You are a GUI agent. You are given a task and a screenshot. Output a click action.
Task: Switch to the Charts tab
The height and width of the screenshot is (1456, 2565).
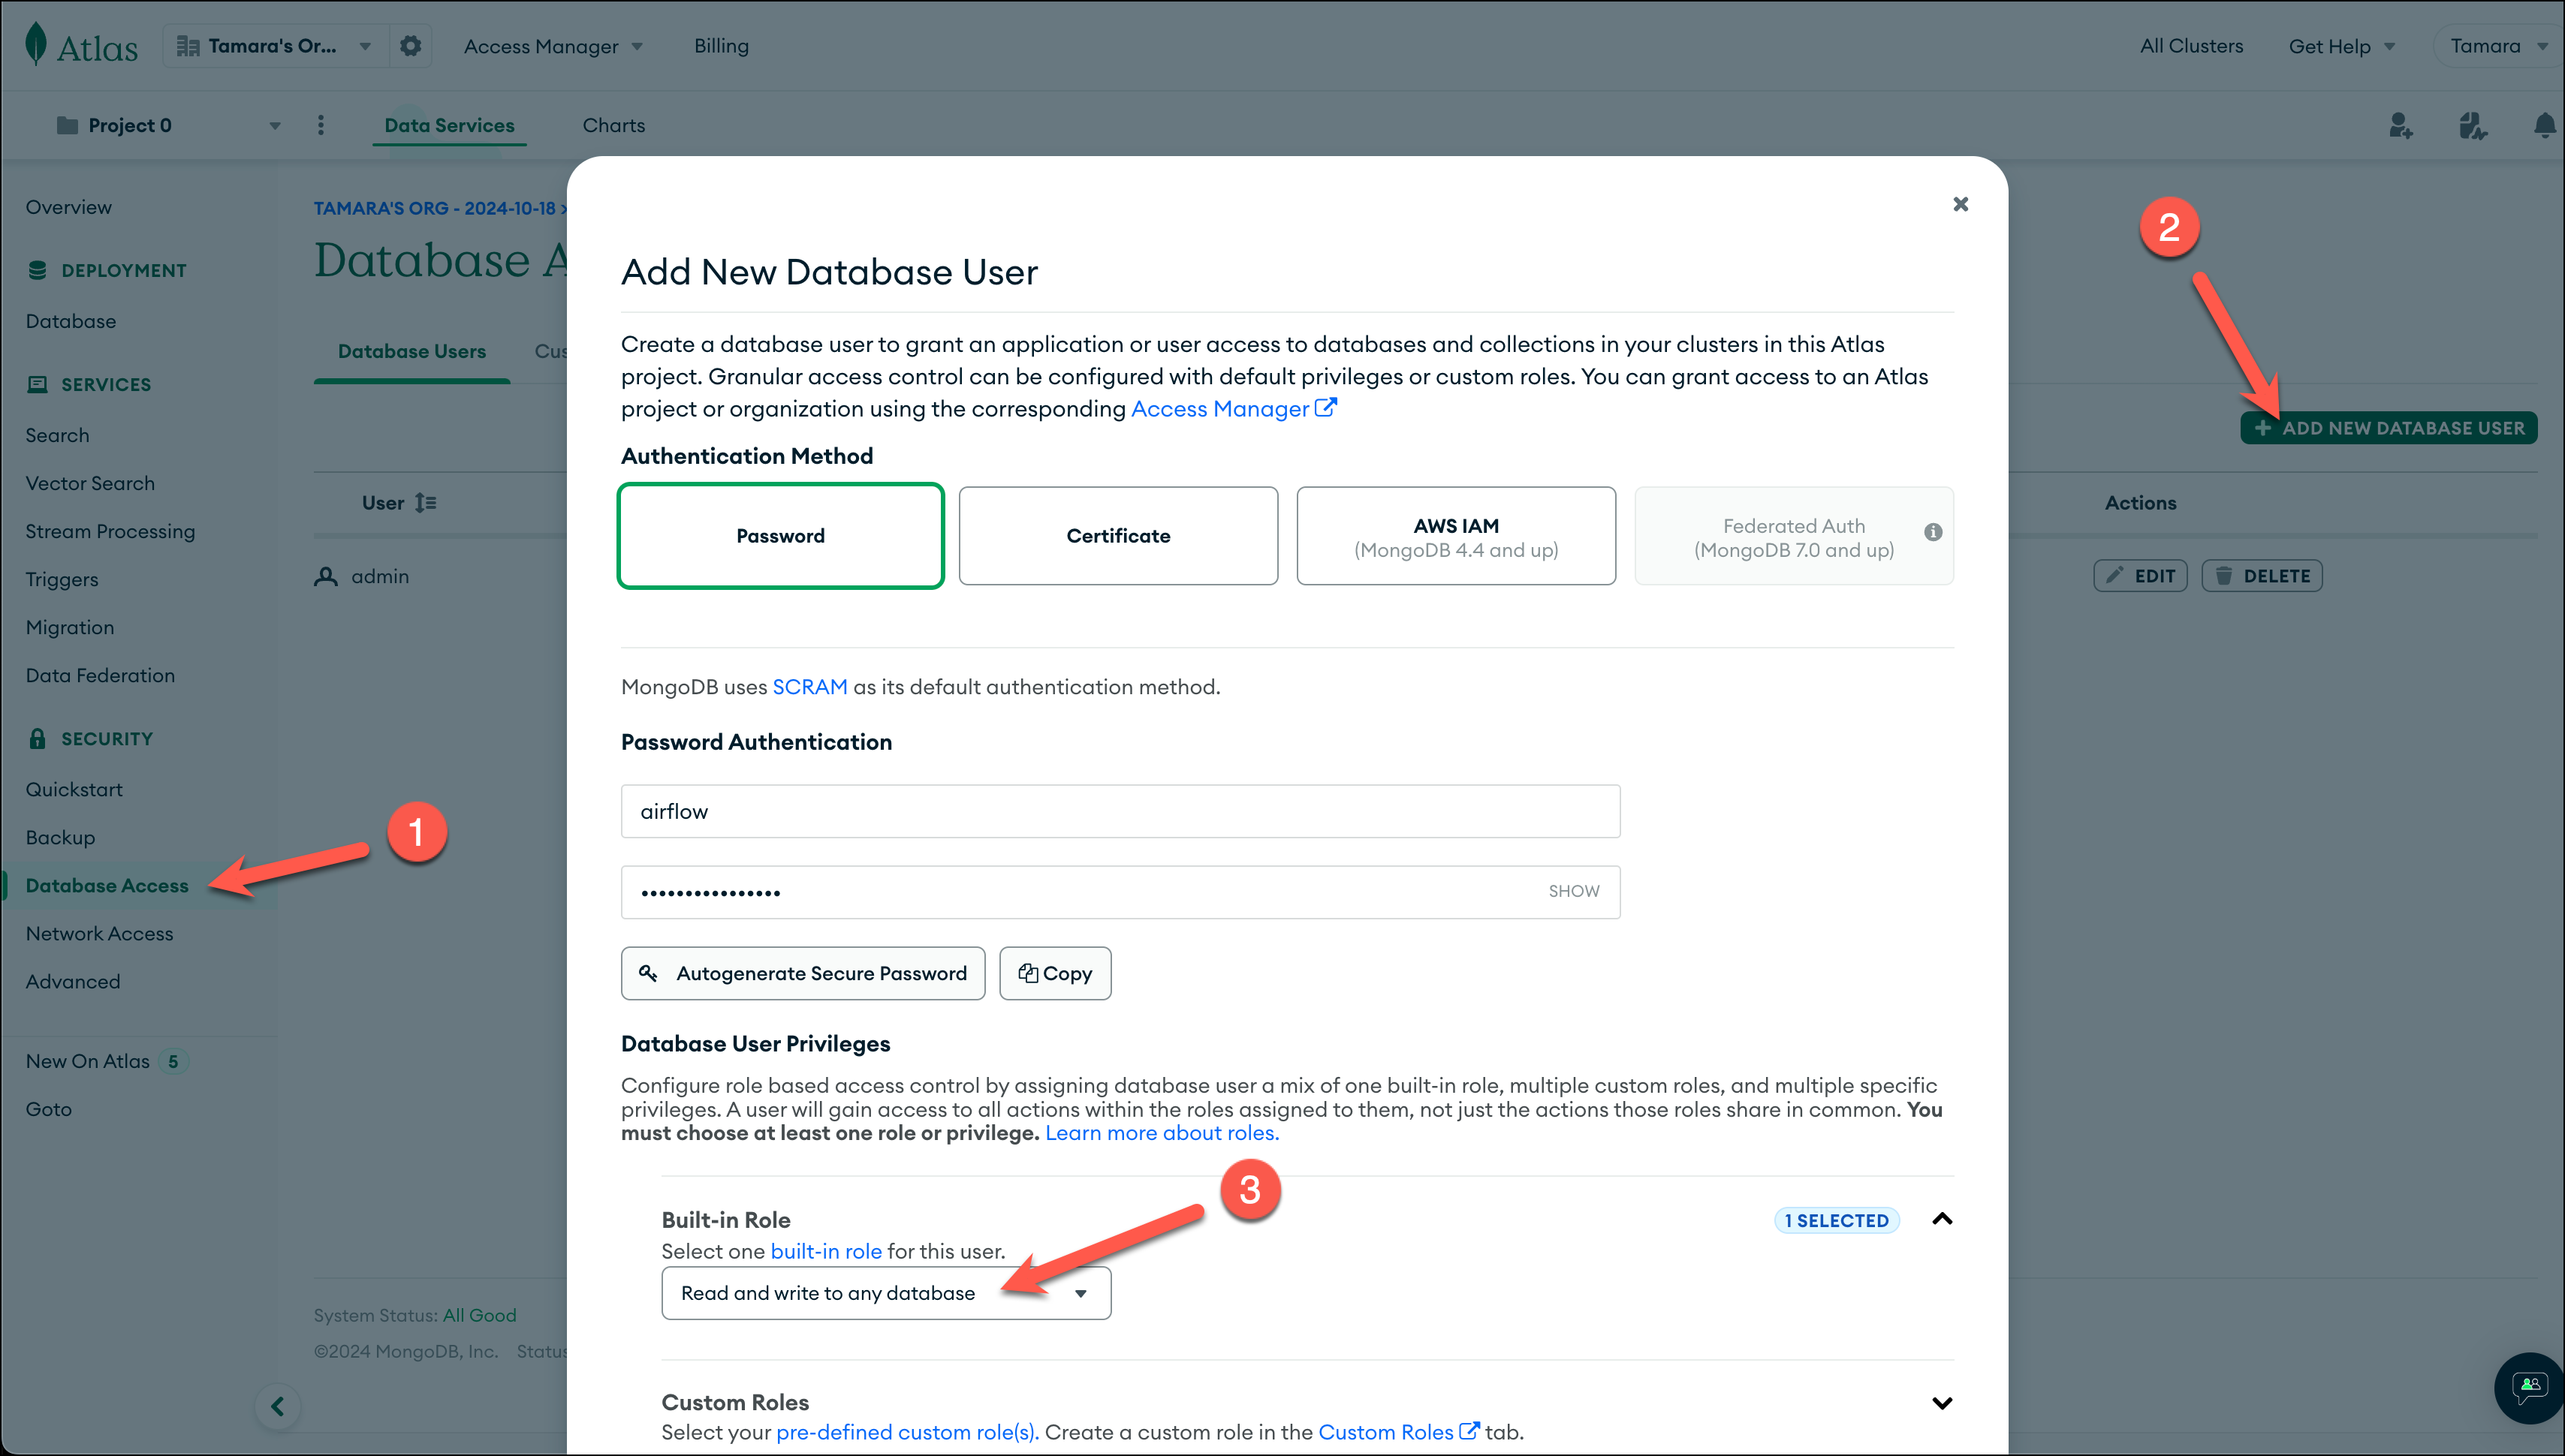pyautogui.click(x=614, y=124)
